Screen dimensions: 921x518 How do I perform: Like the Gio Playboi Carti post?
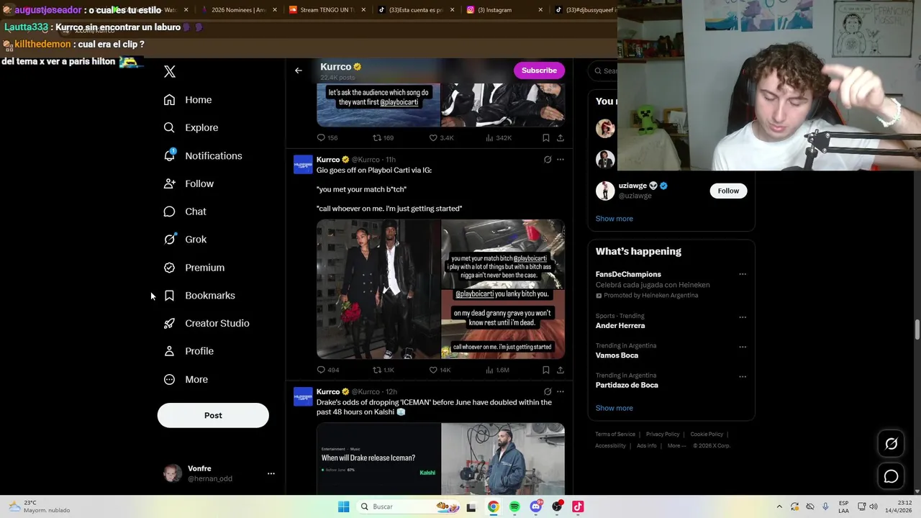tap(433, 370)
